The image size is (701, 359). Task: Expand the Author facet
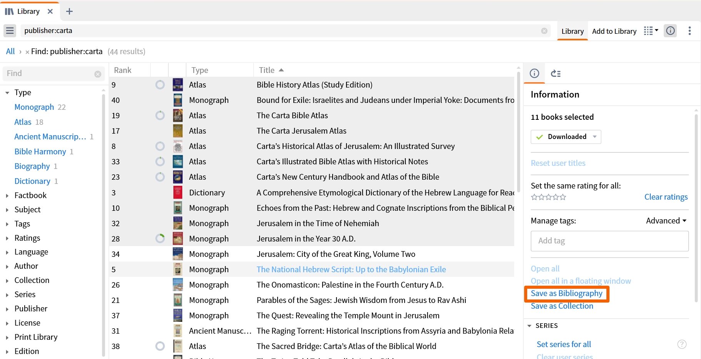7,266
